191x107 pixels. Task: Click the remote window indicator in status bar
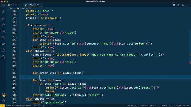click(x=2, y=106)
